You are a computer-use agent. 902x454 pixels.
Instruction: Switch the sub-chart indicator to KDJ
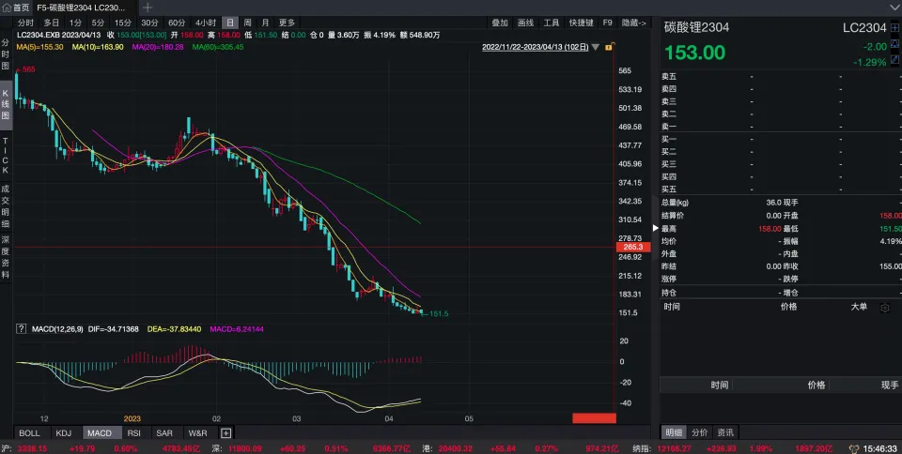tap(63, 432)
